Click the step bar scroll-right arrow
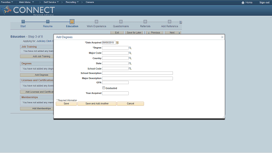 click(x=181, y=22)
